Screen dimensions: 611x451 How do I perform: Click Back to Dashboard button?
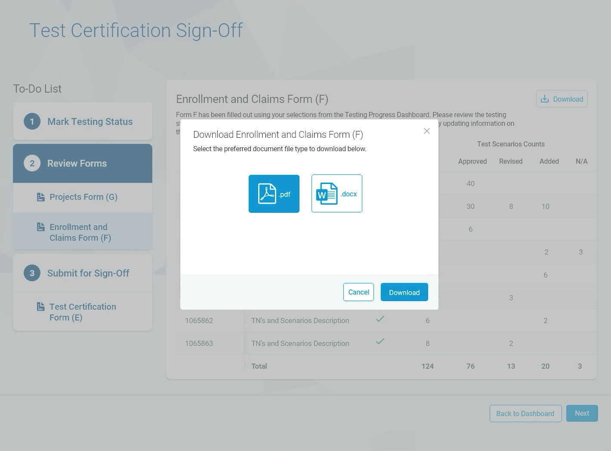525,414
